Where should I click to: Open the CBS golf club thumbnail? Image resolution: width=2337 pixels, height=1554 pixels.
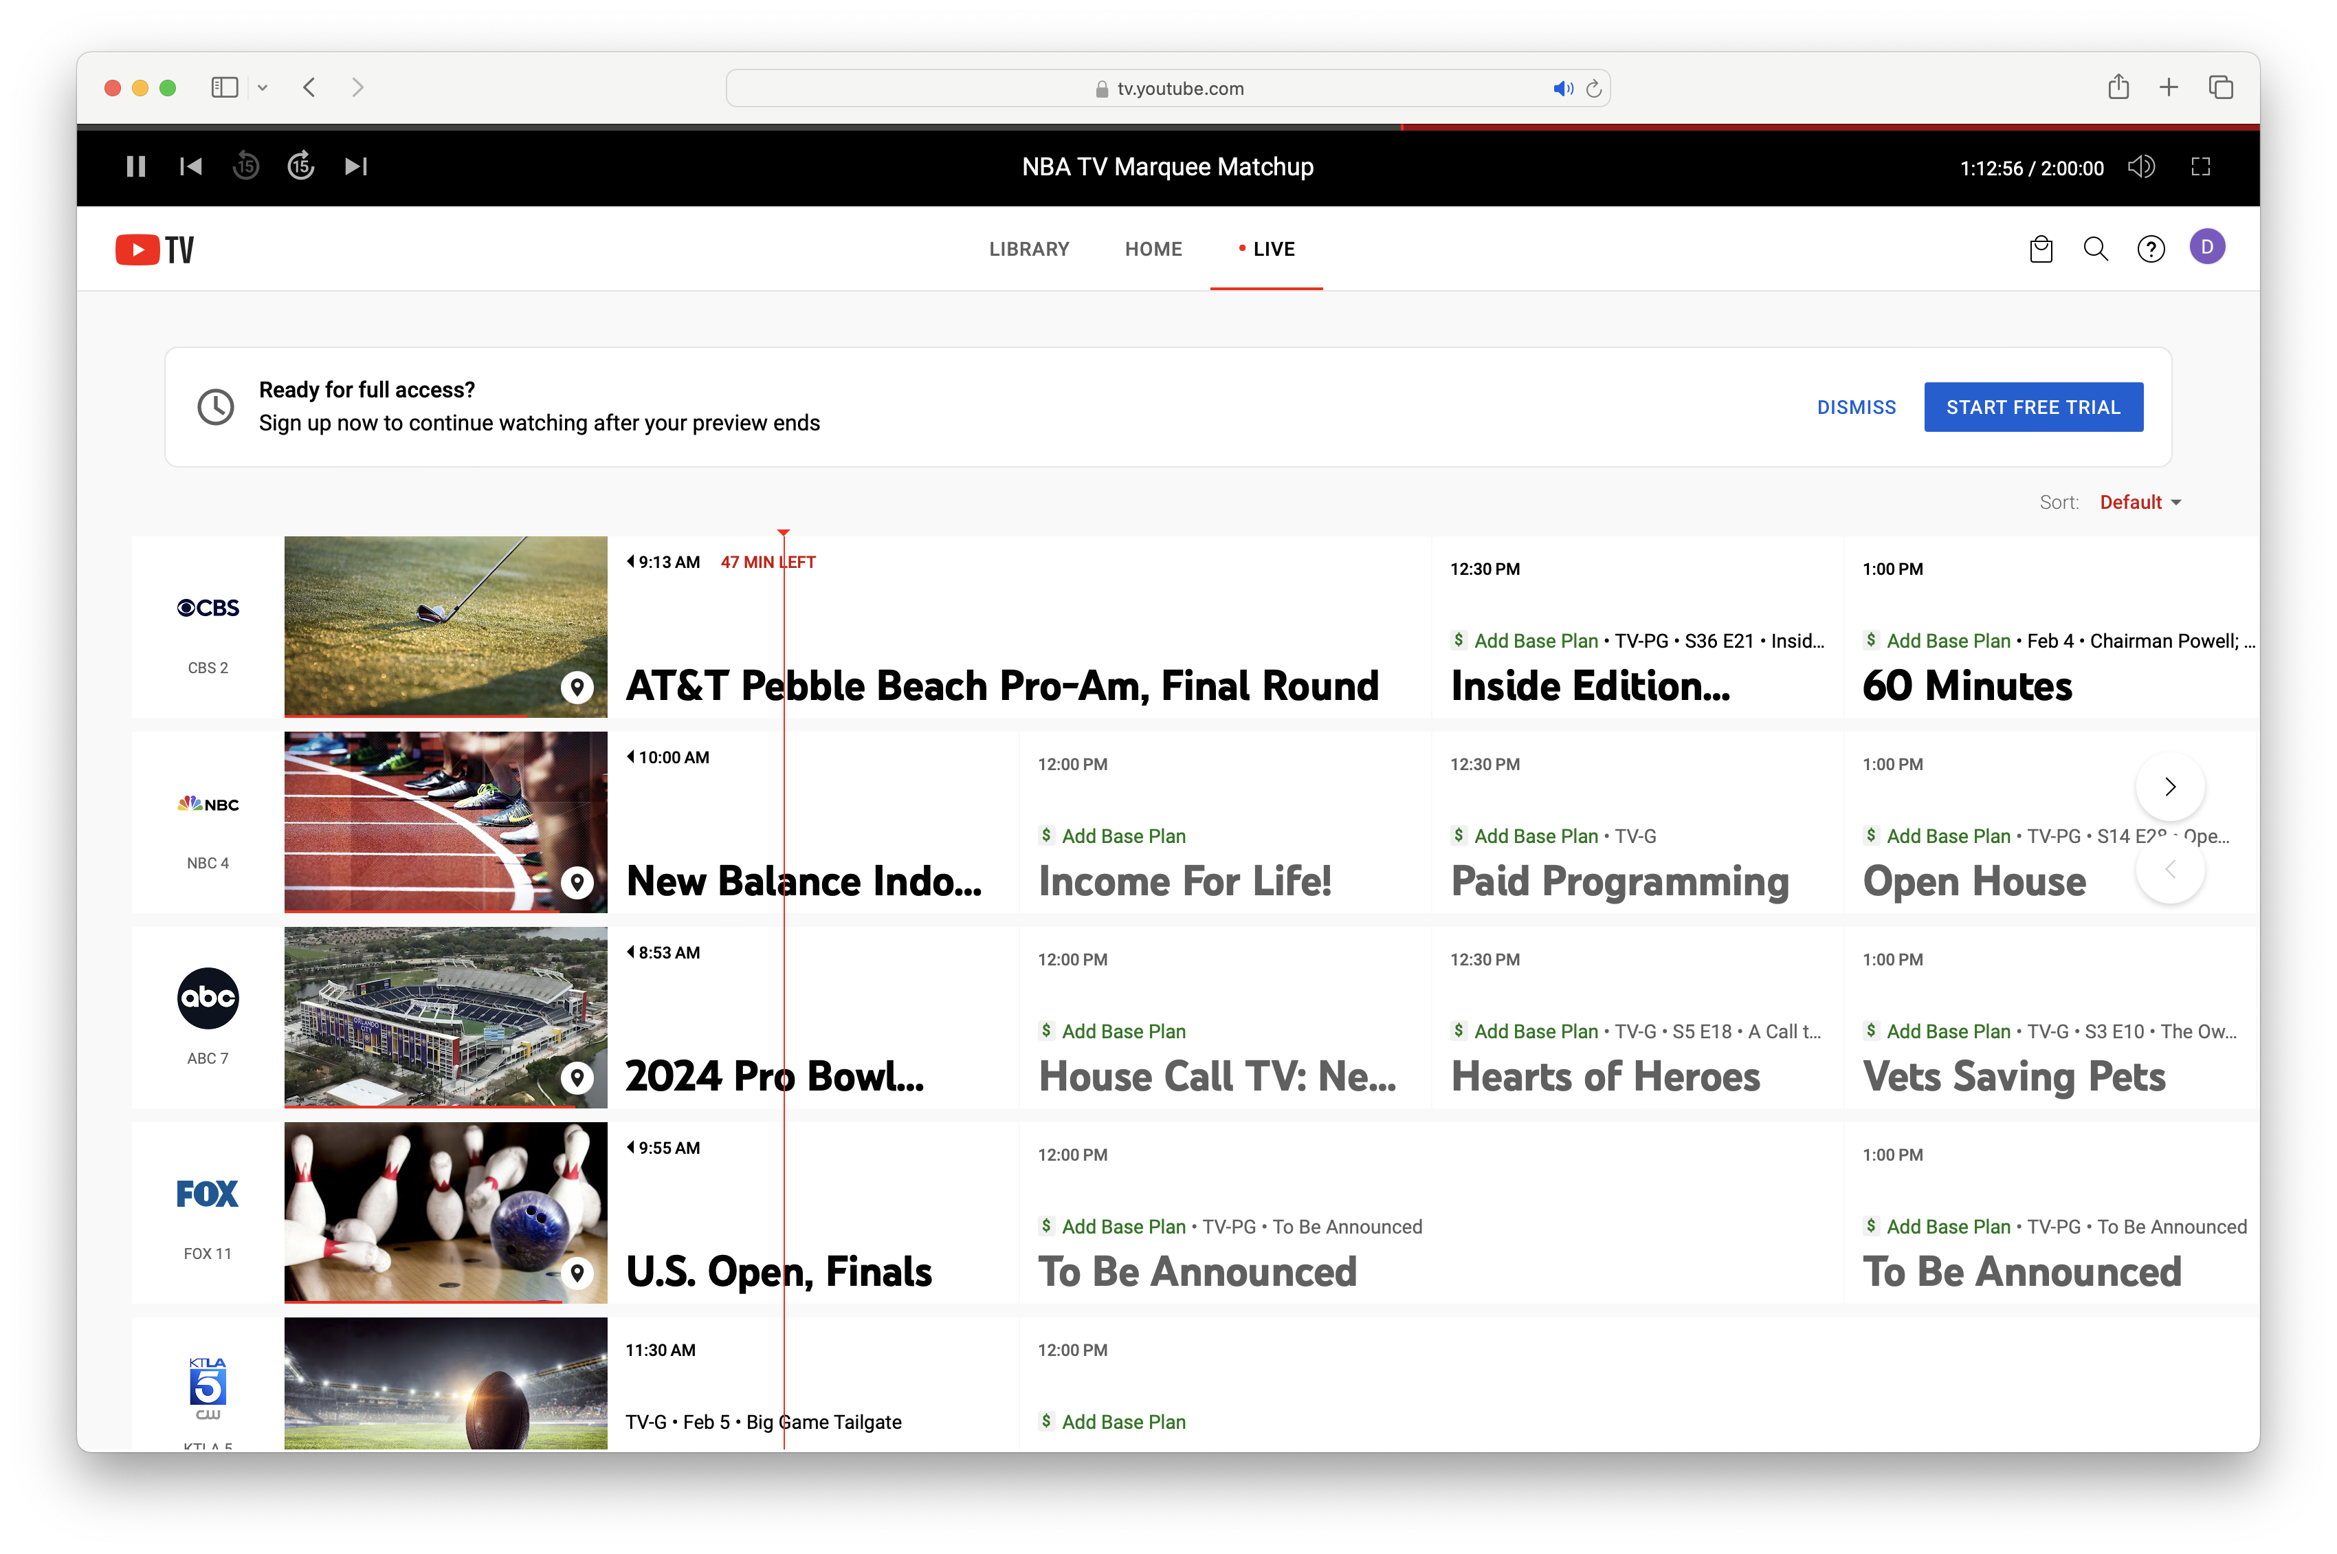[446, 626]
